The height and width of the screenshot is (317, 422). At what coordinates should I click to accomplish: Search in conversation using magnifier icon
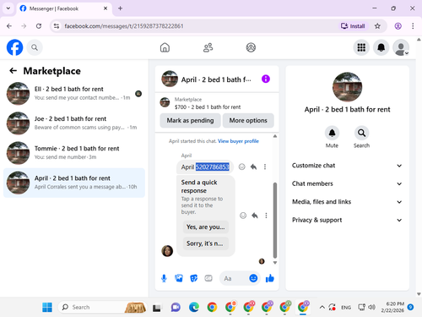361,133
